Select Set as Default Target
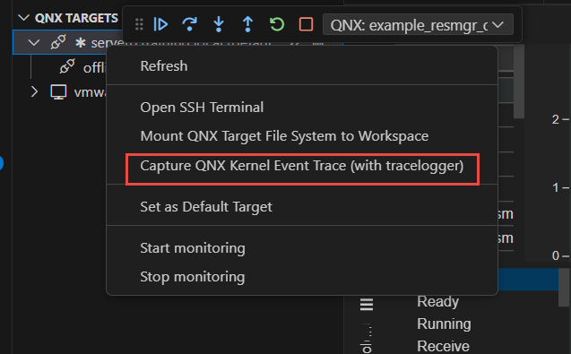 pyautogui.click(x=206, y=206)
